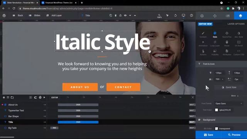Screen dimensions: 247x139
Task: Open module general settings gear tab
Action: click(x=202, y=16)
